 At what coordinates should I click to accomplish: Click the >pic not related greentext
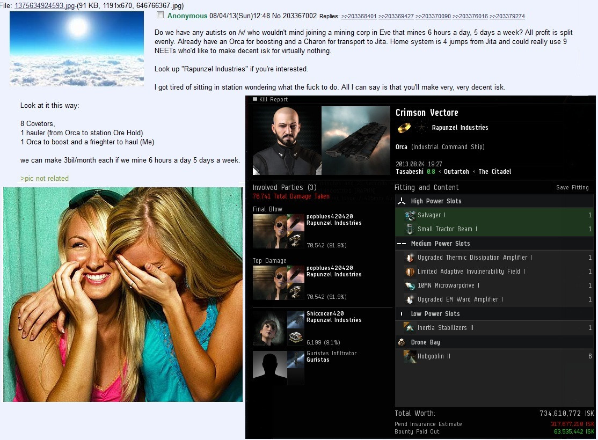click(45, 179)
